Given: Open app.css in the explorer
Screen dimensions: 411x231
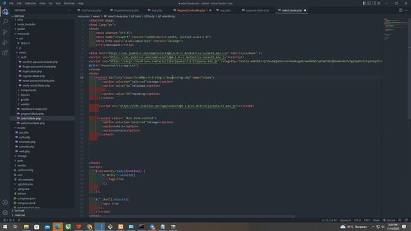Looking at the screenshot, I should coord(25,43).
